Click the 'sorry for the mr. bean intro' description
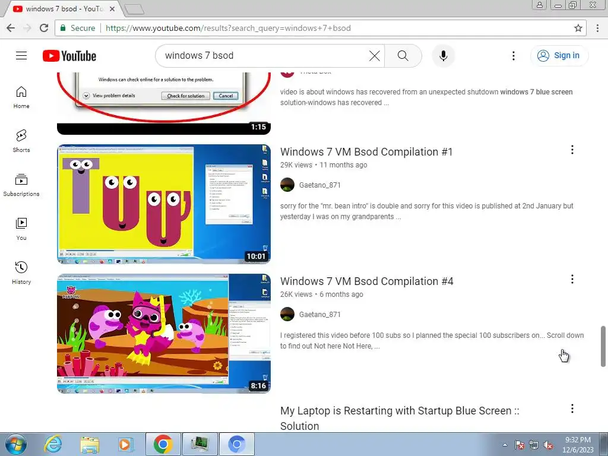 pyautogui.click(x=426, y=211)
